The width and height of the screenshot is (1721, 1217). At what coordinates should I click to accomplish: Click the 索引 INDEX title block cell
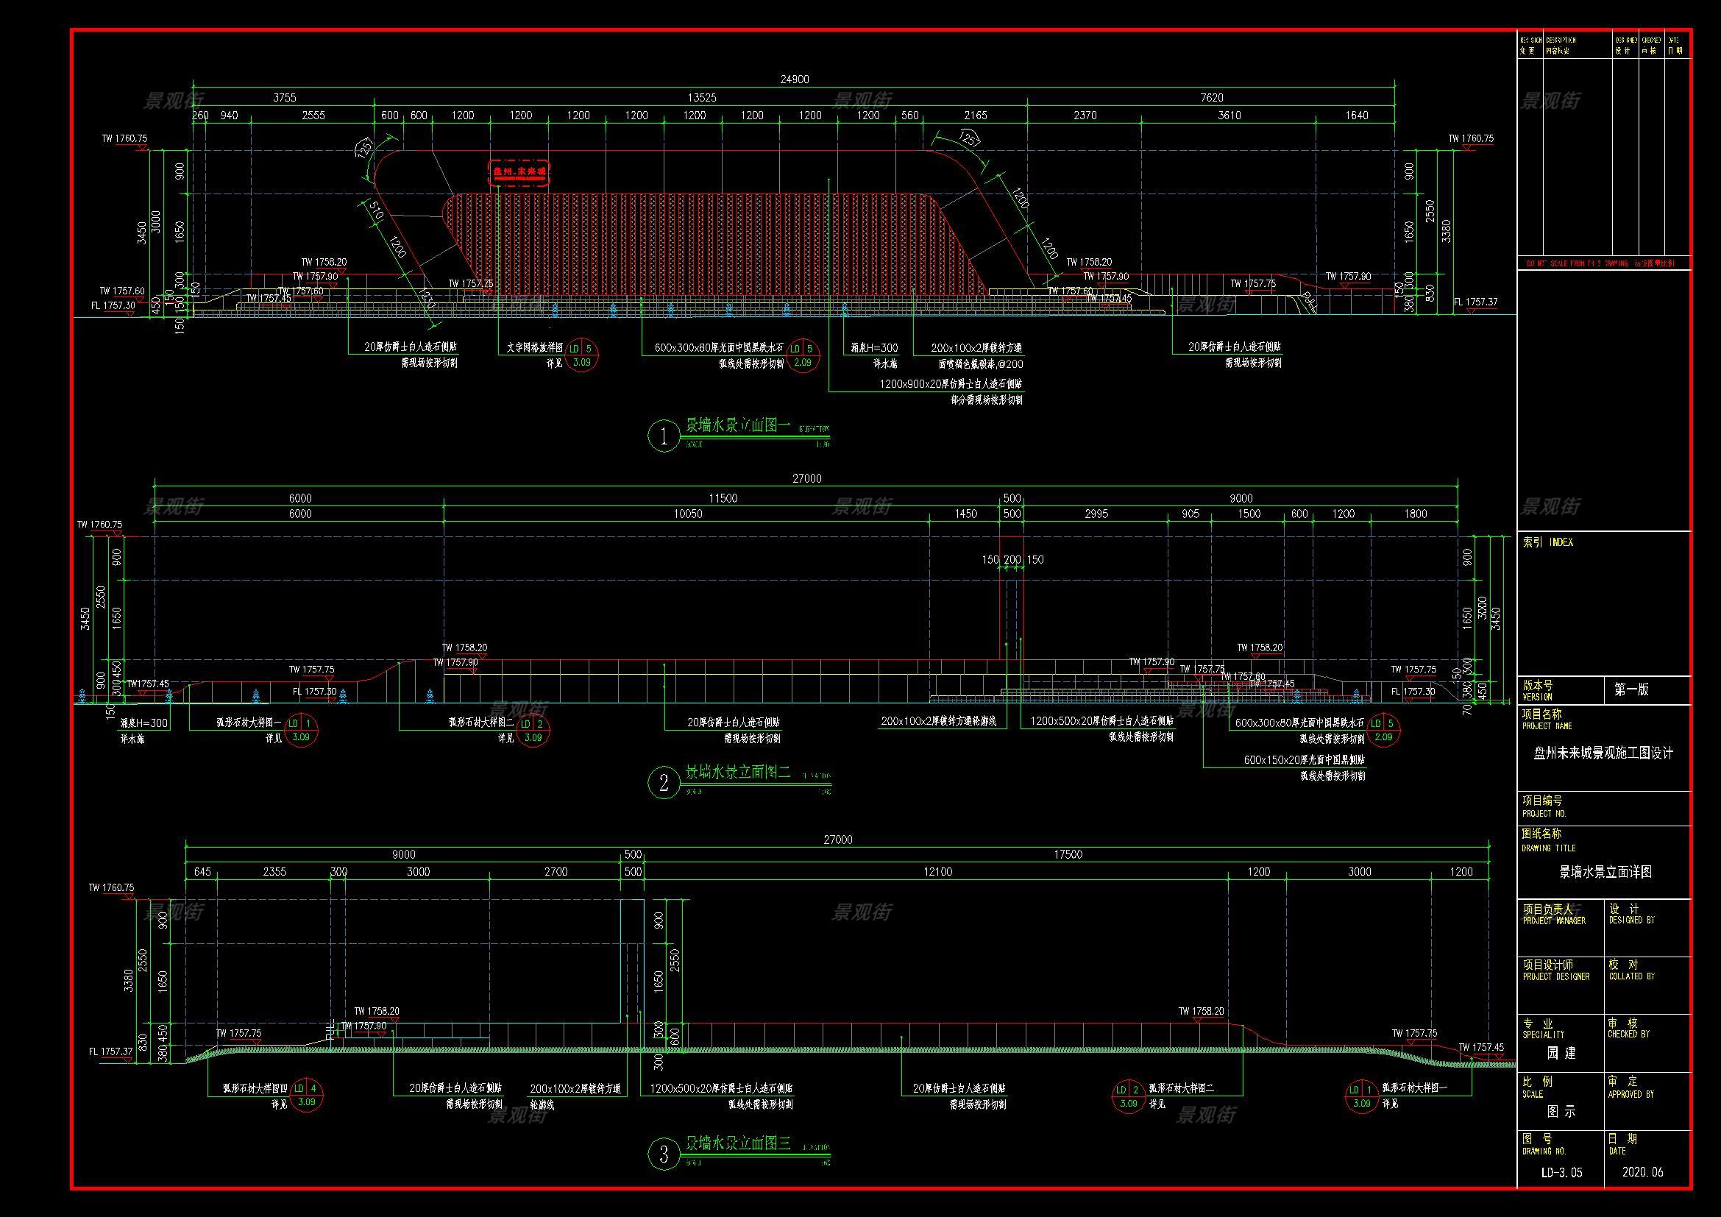[1548, 542]
